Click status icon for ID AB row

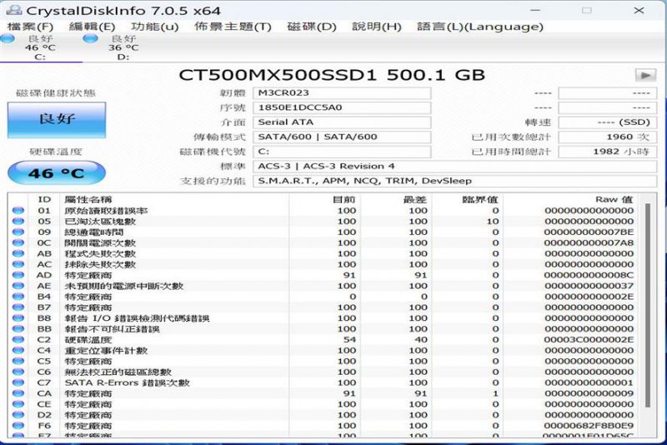pos(18,253)
